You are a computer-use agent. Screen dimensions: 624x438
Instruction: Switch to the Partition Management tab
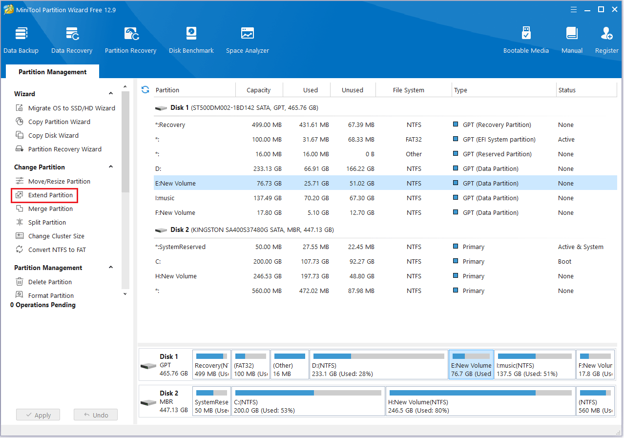click(52, 72)
